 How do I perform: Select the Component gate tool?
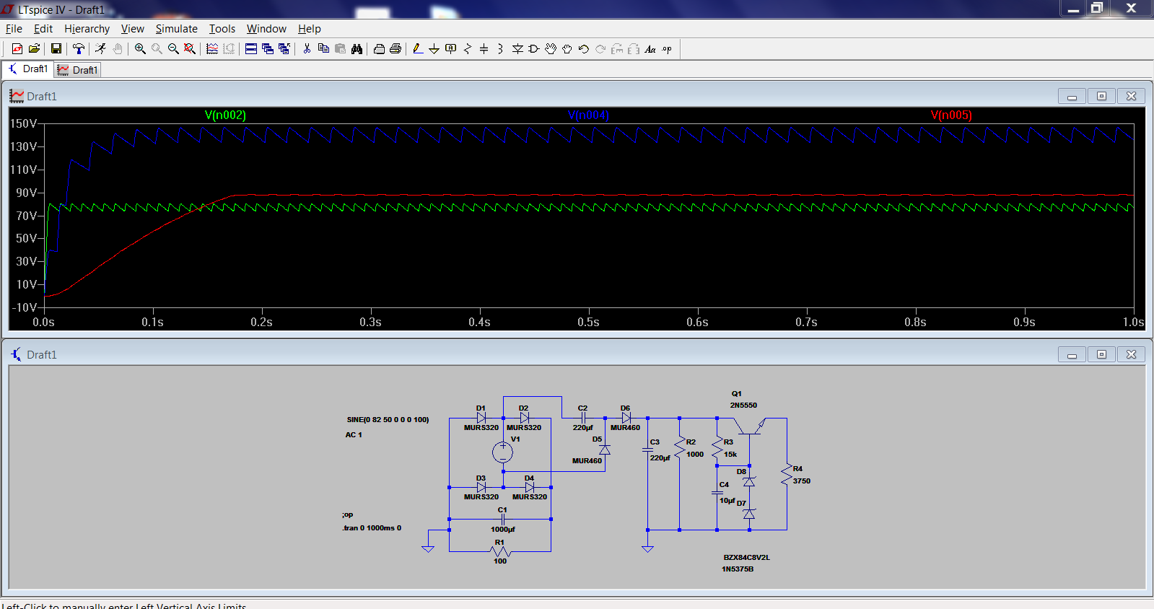point(534,48)
